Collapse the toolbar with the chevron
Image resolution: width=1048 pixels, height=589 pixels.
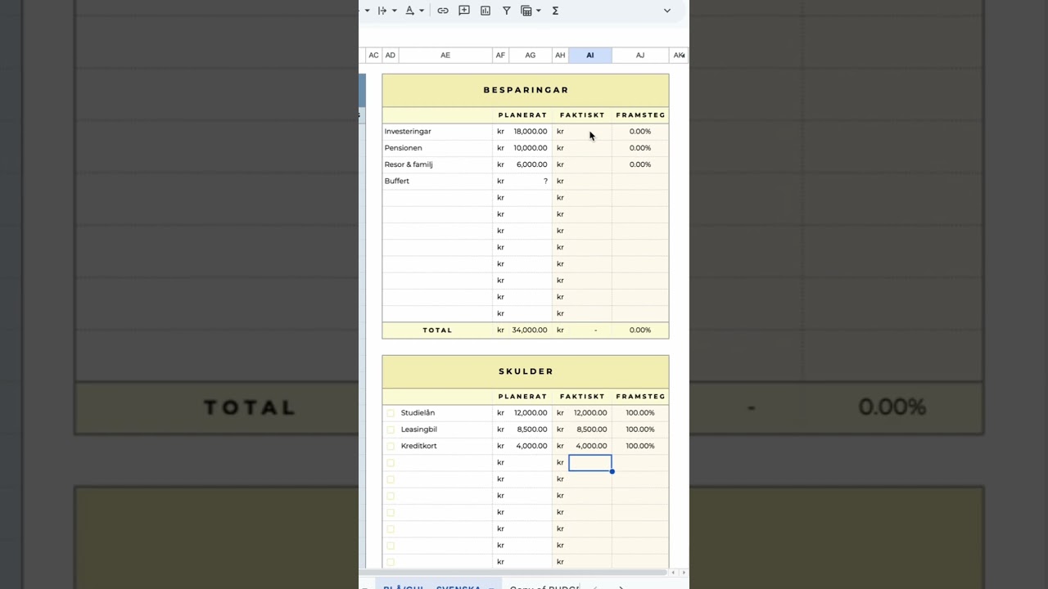point(666,11)
